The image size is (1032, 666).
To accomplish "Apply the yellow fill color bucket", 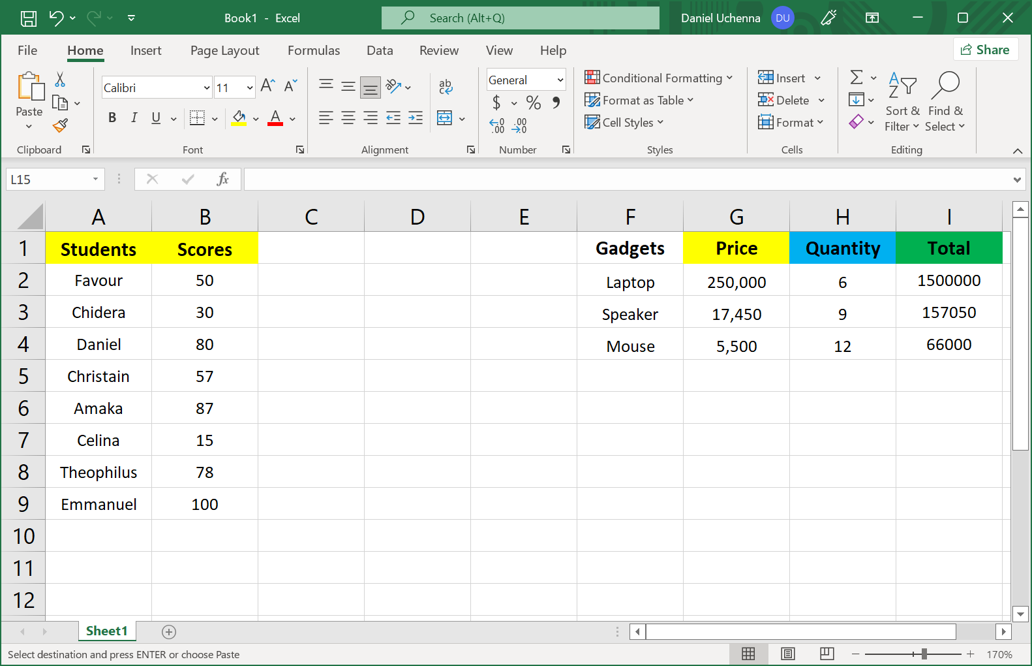I will coord(239,118).
